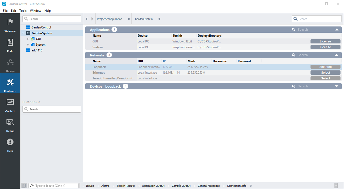Image resolution: width=344 pixels, height=189 pixels.
Task: Navigate back with the left arrow
Action: pos(86,19)
